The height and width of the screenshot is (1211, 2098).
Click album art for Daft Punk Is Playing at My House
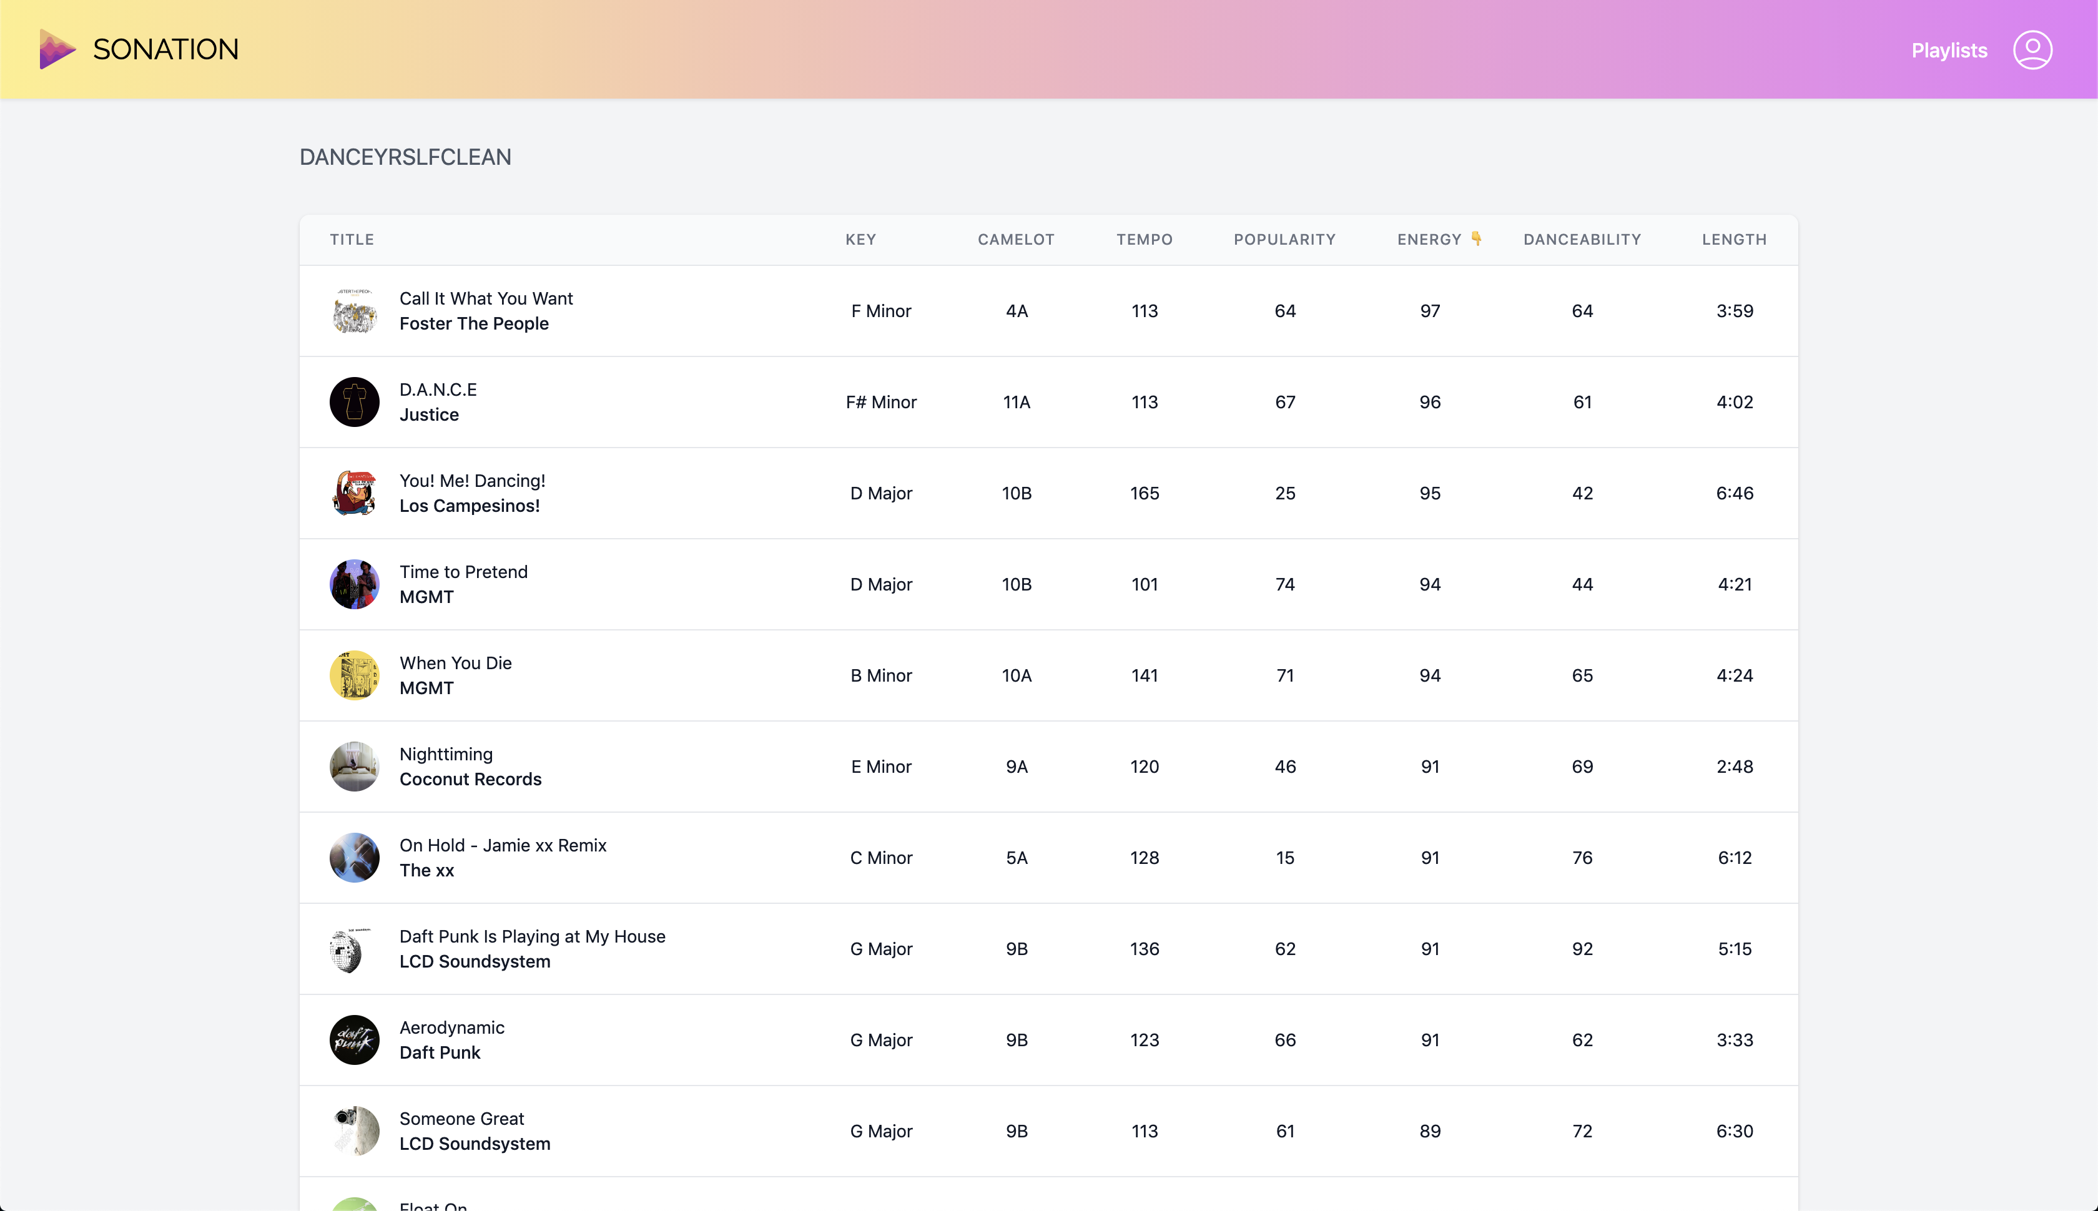[x=355, y=949]
